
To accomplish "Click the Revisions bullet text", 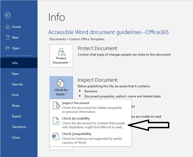I will (91, 91).
